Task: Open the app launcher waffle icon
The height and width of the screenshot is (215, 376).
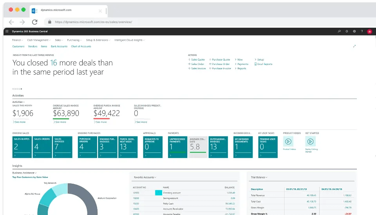Action: click(x=7, y=31)
